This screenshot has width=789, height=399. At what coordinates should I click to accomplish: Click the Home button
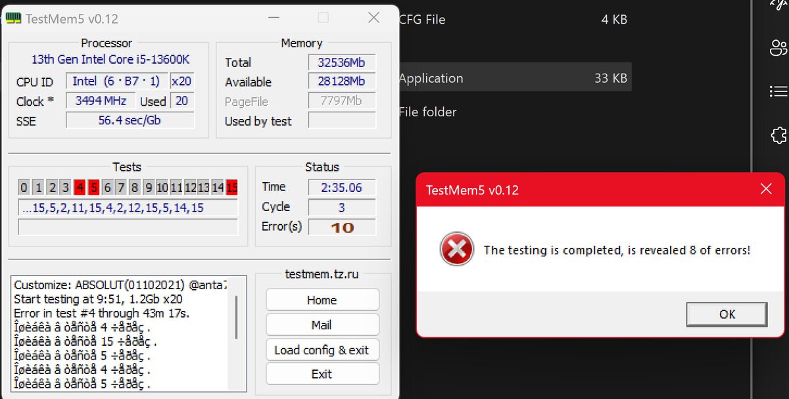point(322,300)
